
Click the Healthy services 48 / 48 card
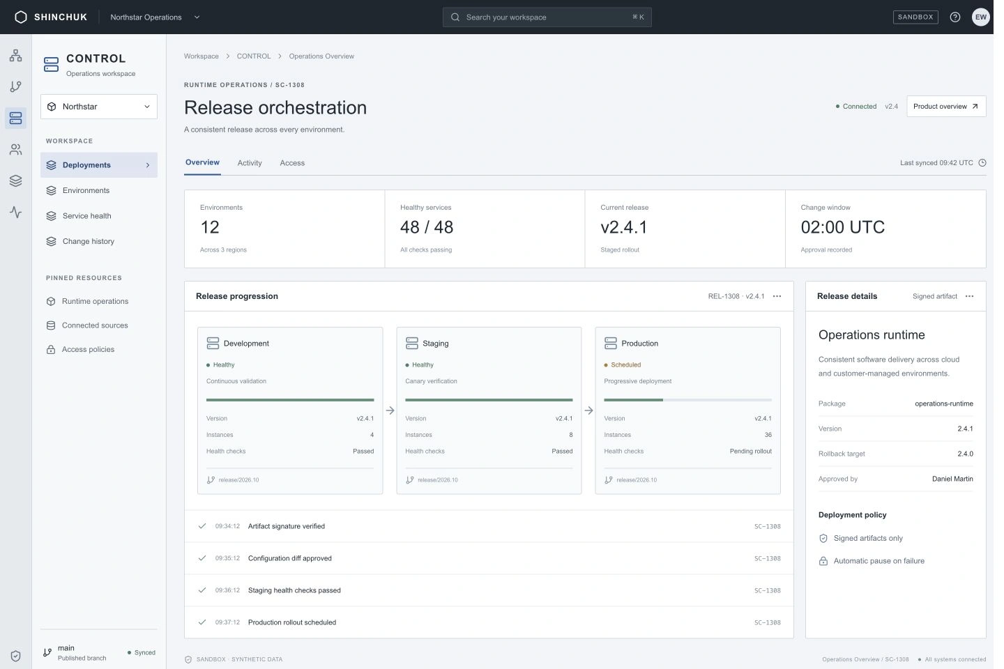coord(485,229)
